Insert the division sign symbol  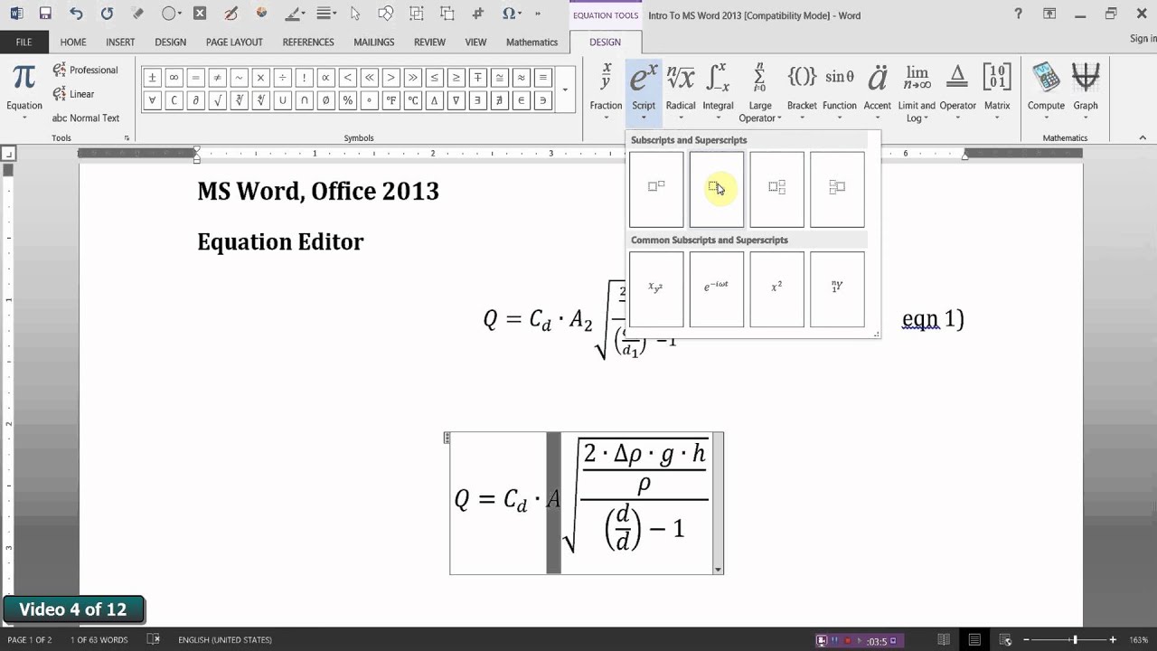pyautogui.click(x=282, y=78)
